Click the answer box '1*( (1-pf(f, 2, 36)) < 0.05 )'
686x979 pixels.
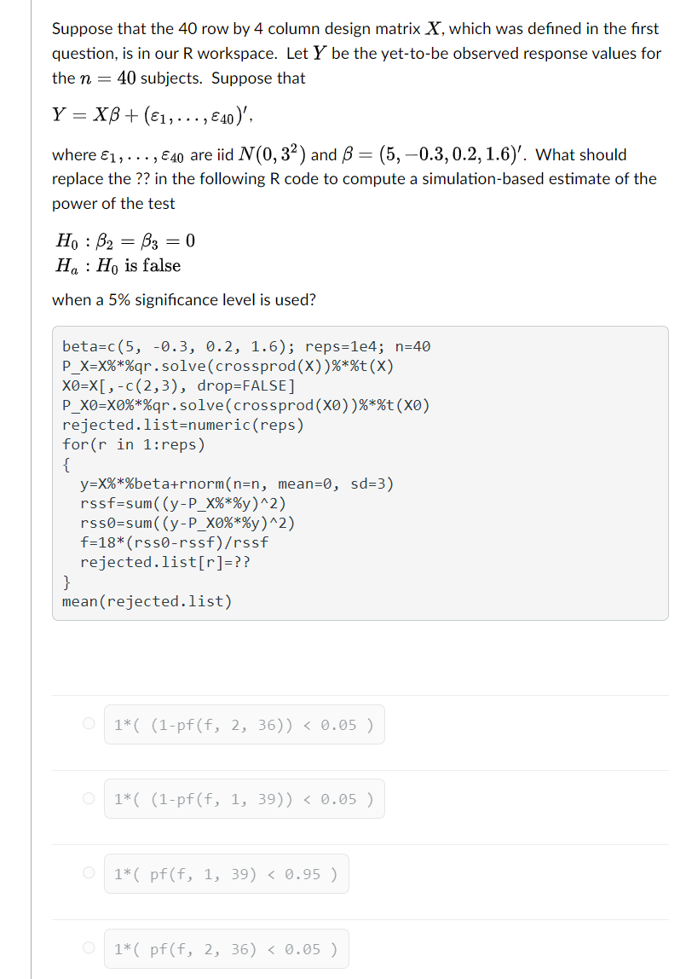tap(244, 723)
